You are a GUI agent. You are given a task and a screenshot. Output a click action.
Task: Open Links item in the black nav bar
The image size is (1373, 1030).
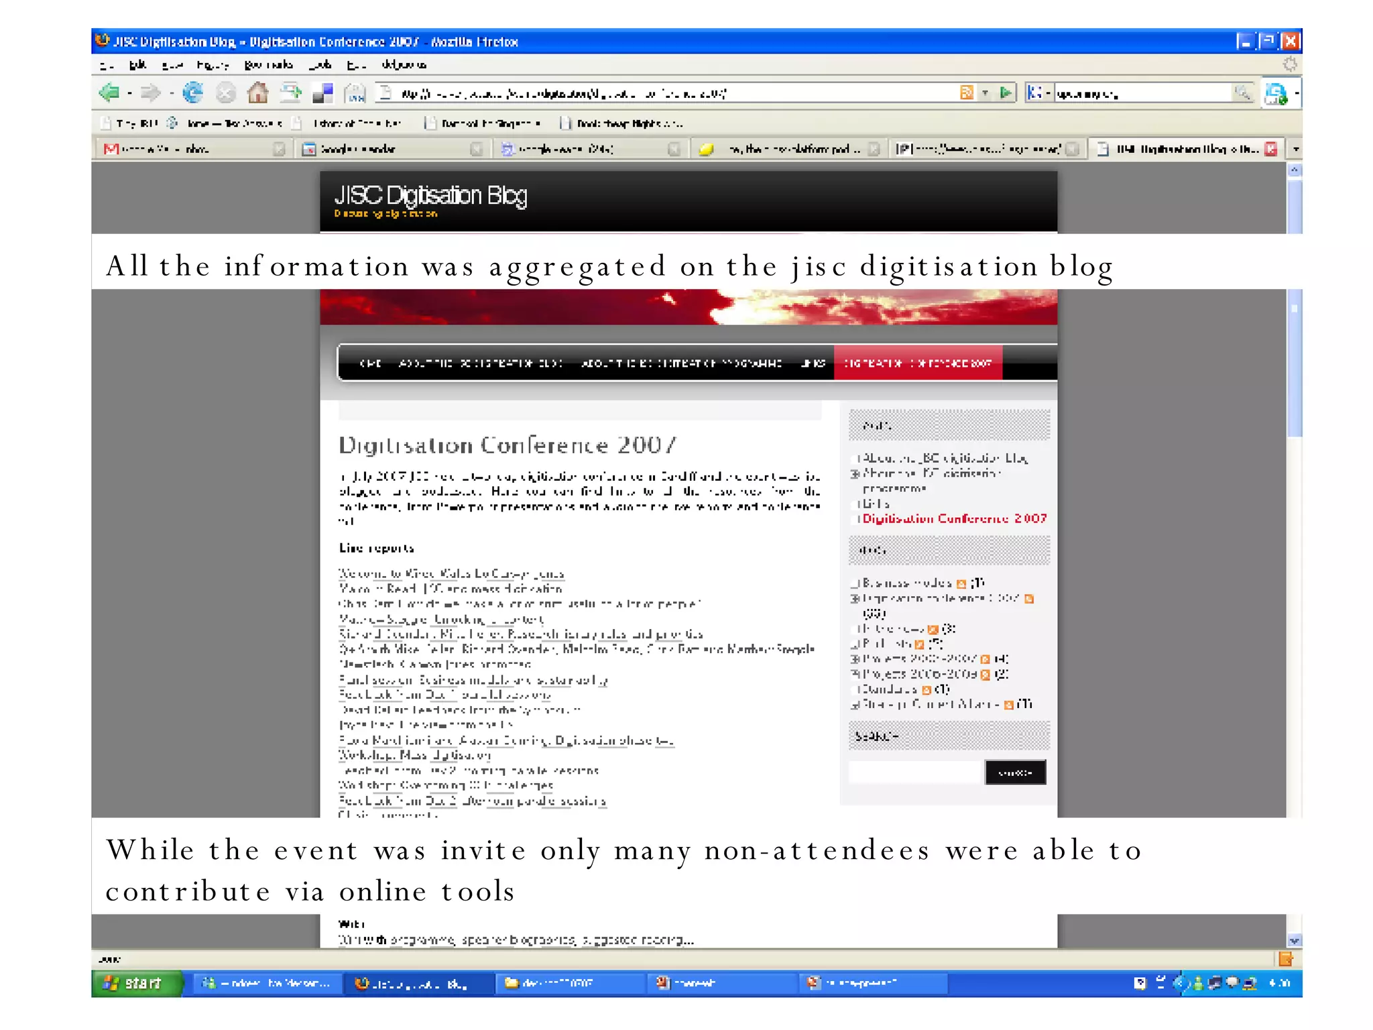[x=813, y=363]
